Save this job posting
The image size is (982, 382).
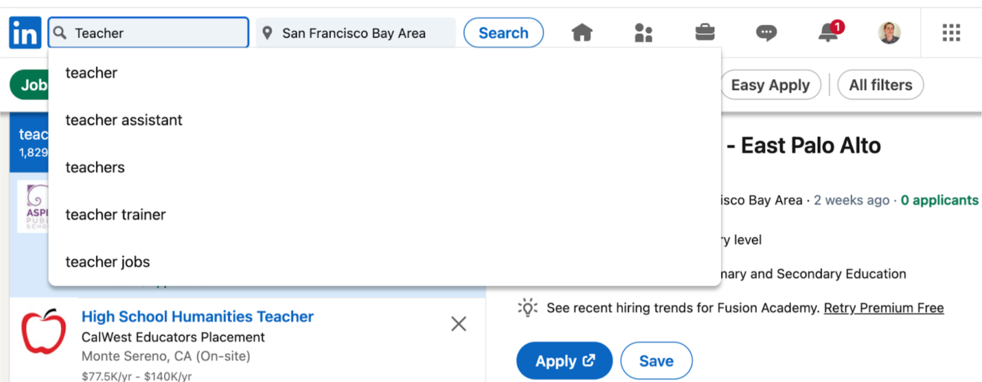coord(656,361)
